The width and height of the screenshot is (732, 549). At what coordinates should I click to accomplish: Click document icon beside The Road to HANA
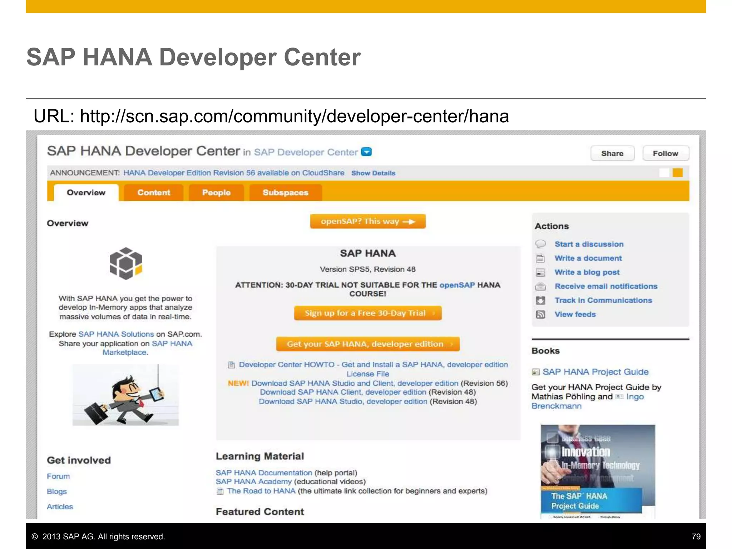[220, 491]
